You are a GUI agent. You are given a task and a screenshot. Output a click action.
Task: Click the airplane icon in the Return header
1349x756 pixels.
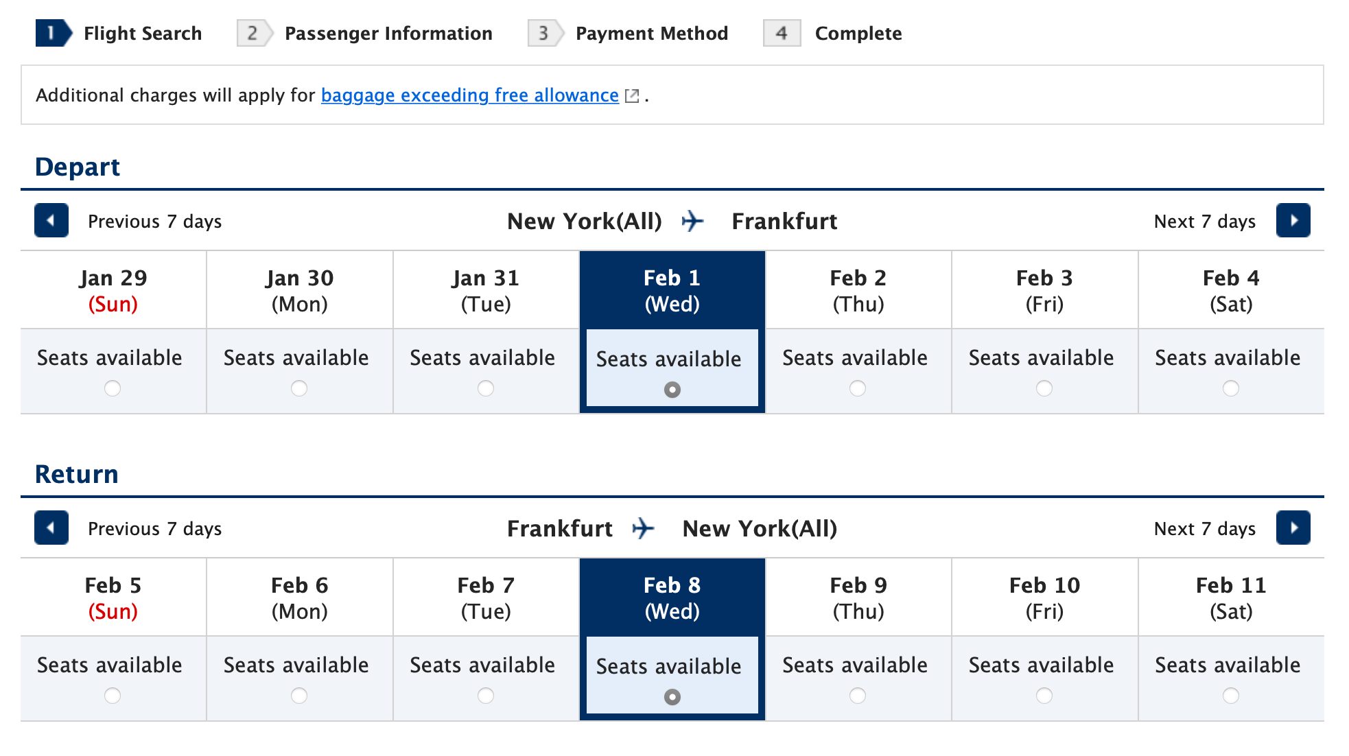644,528
